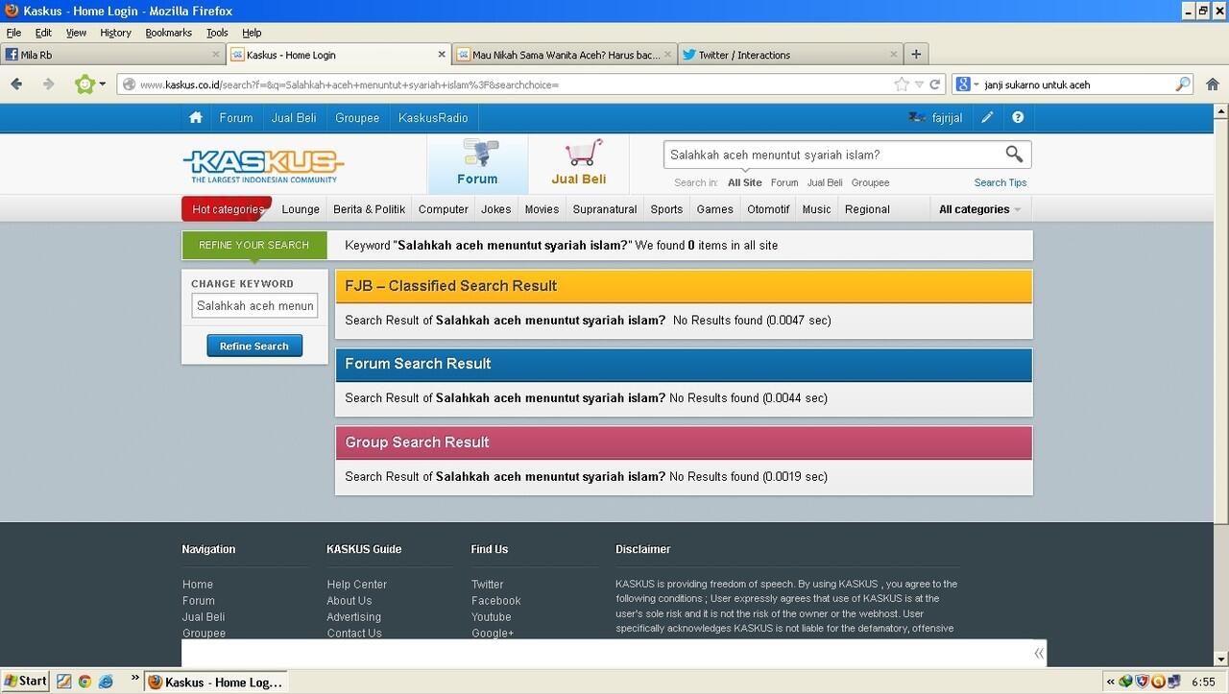
Task: Open the All categories dropdown
Action: coord(979,209)
